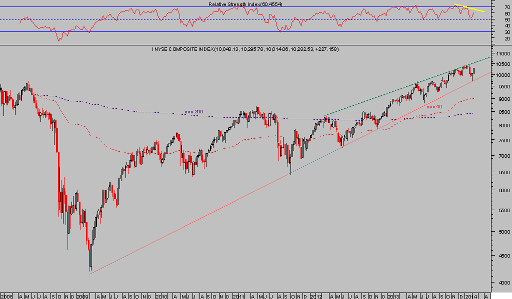This screenshot has width=512, height=299.
Task: Click the 'mm 40' moving average label
Action: pos(434,106)
